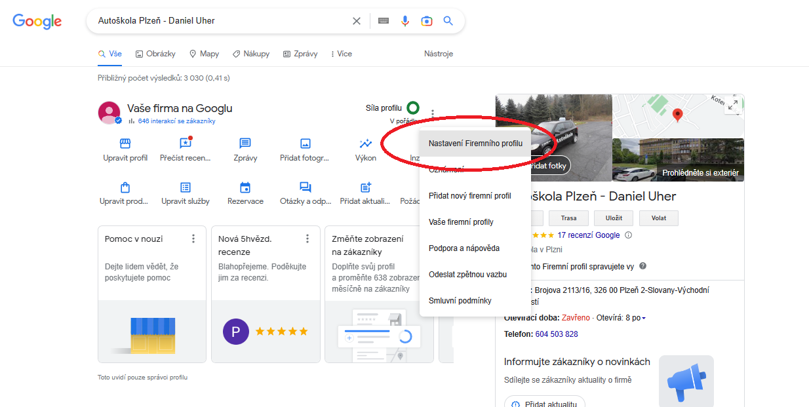Open the 17 recenzí Google link
Screen dimensions: 809x407
(x=589, y=235)
